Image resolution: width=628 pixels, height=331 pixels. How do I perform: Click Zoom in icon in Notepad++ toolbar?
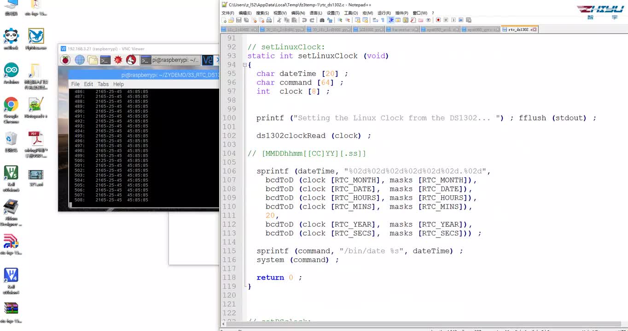[340, 20]
